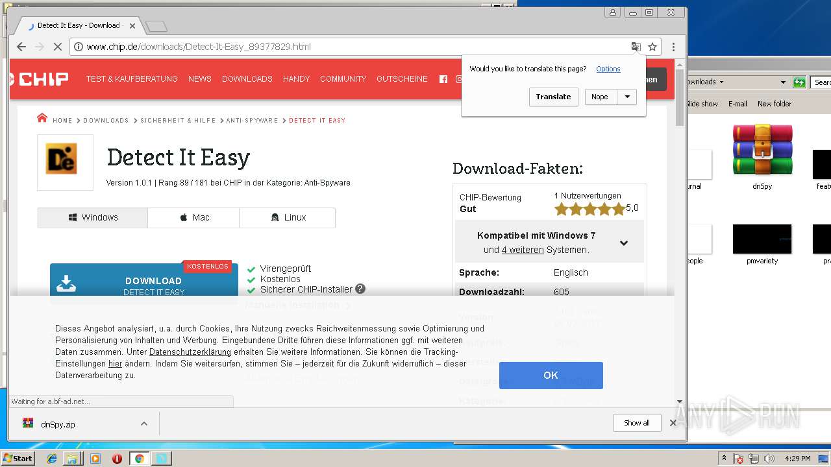831x467 pixels.
Task: Click the network tray icon
Action: 754,459
